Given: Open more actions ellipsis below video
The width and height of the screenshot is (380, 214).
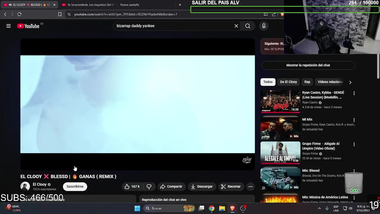Looking at the screenshot, I should [x=251, y=187].
